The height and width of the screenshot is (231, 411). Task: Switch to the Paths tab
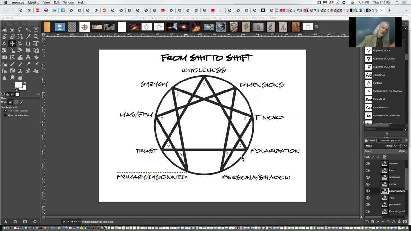click(x=396, y=140)
